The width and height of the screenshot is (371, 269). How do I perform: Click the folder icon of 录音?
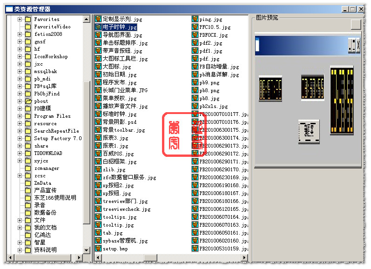point(28,205)
